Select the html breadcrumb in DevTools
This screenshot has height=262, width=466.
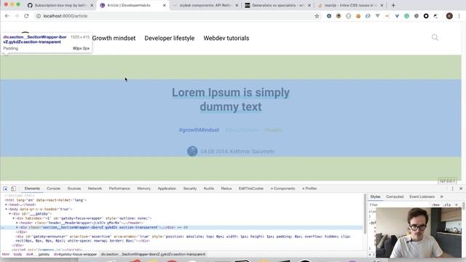click(x=6, y=255)
